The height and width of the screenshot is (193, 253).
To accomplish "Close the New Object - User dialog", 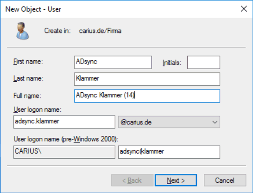I will tap(244, 9).
